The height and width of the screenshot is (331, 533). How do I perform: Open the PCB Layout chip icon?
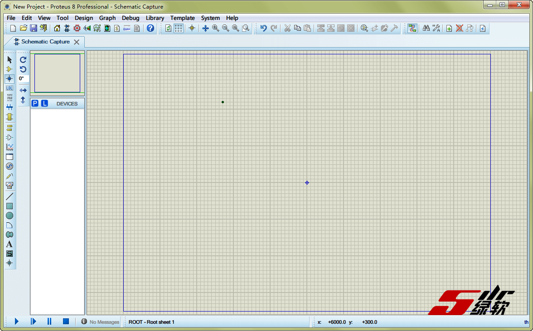[x=77, y=28]
